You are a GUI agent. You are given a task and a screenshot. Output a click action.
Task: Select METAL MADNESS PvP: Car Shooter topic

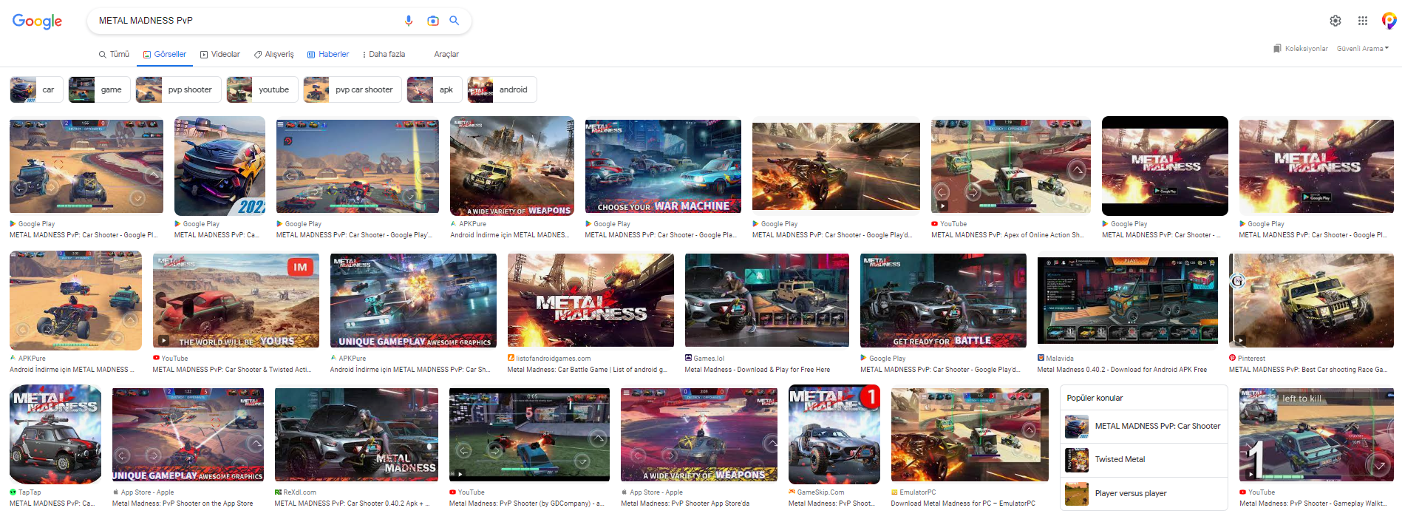pos(1144,427)
